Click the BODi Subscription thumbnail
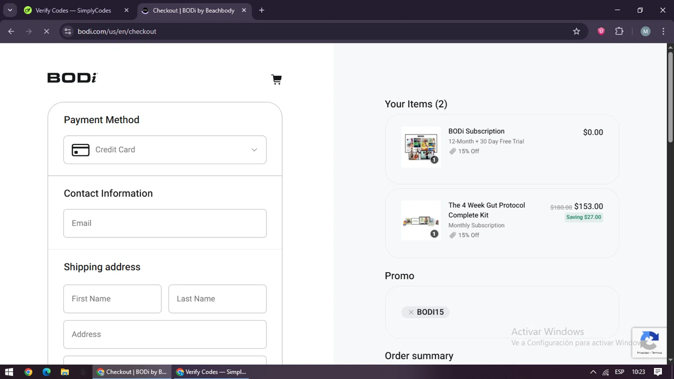 pos(421,147)
